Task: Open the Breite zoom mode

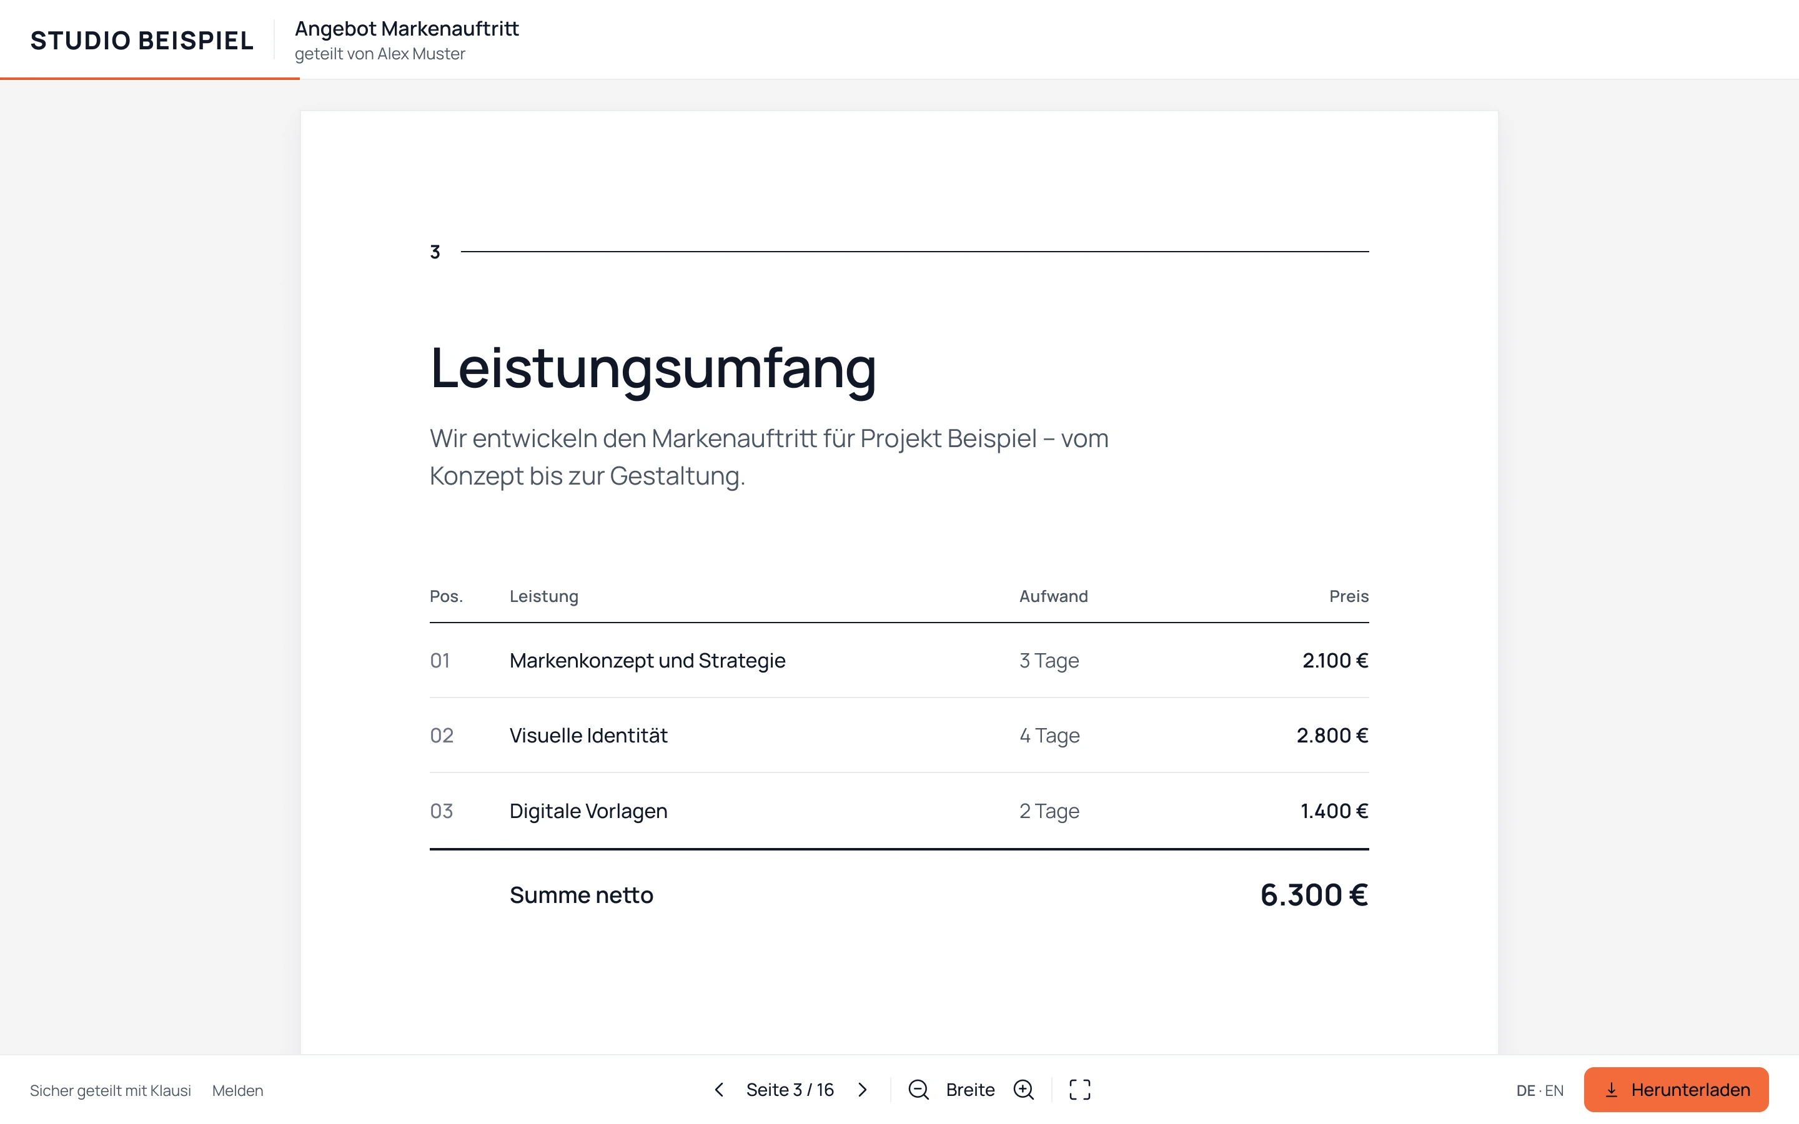Action: tap(970, 1090)
